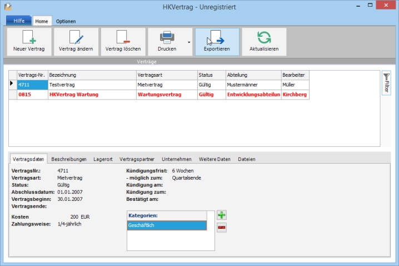
Task: Open the Beschreibungen tab
Action: 69,159
